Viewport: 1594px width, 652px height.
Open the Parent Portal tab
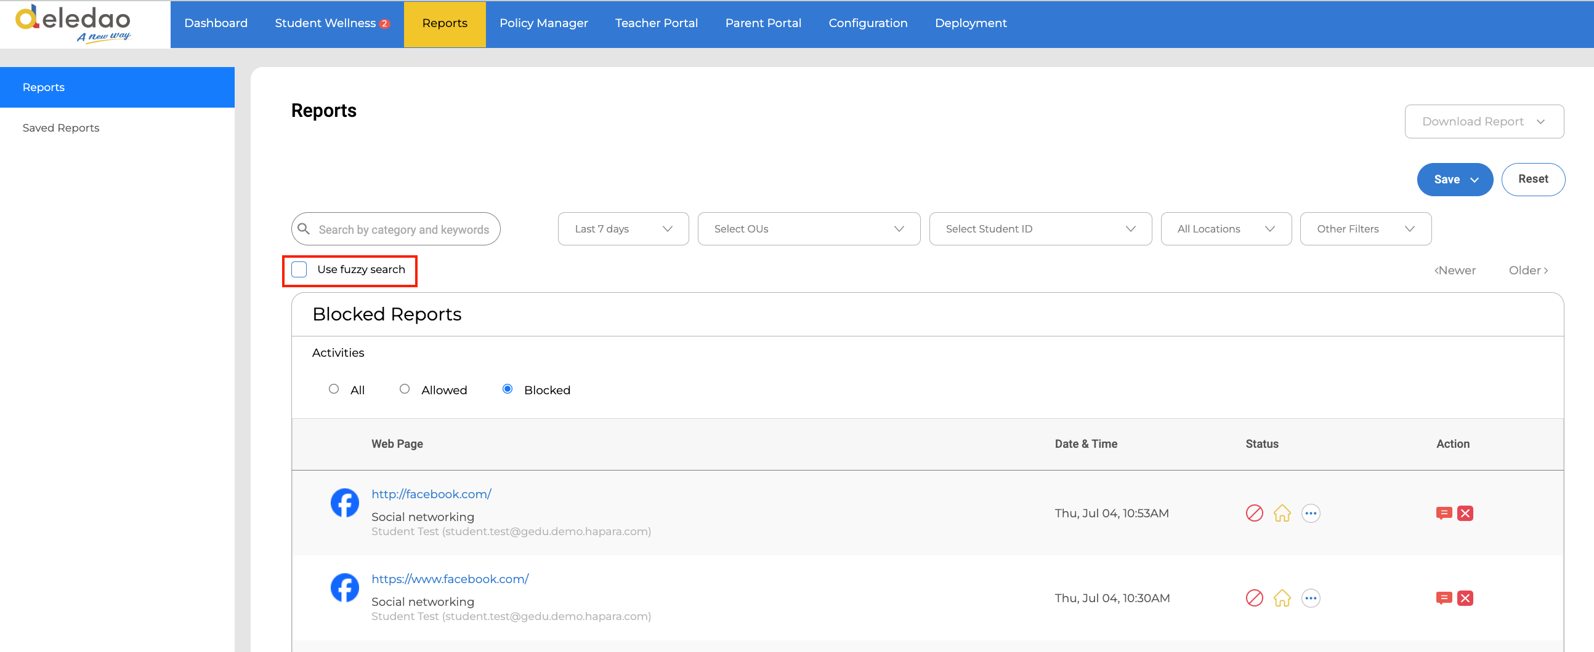pyautogui.click(x=763, y=23)
